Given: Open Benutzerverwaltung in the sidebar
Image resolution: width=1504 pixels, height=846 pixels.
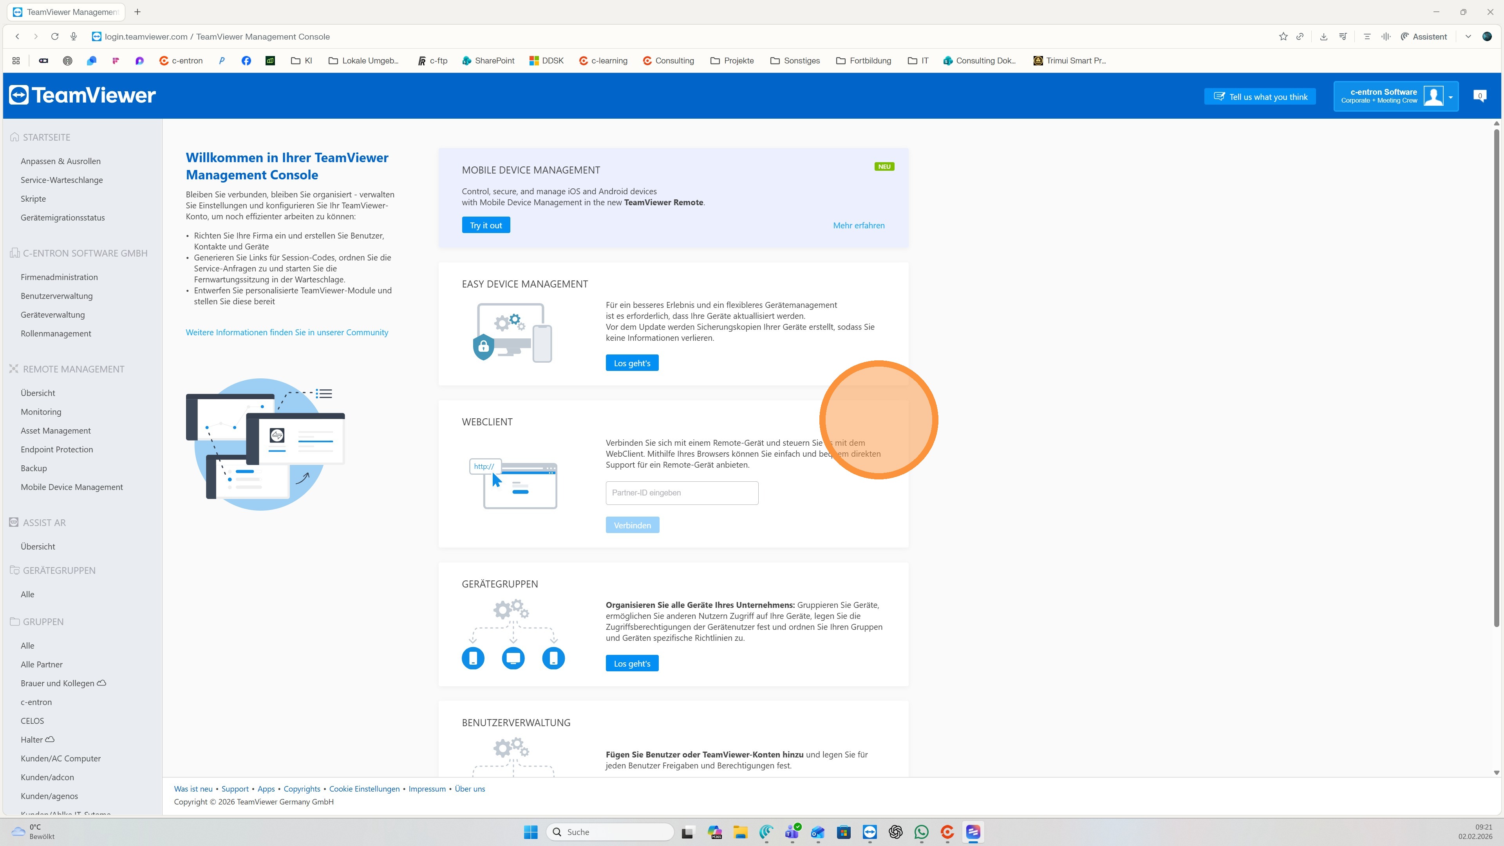Looking at the screenshot, I should (x=57, y=296).
